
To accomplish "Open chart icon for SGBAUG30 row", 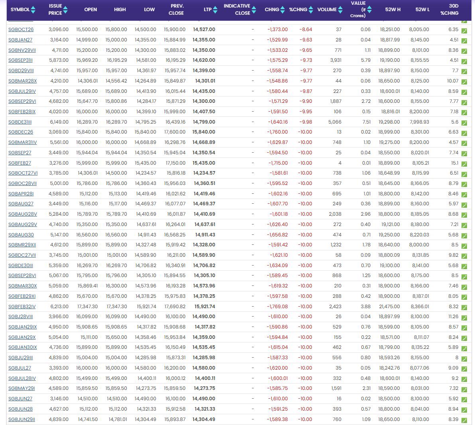I will (464, 236).
